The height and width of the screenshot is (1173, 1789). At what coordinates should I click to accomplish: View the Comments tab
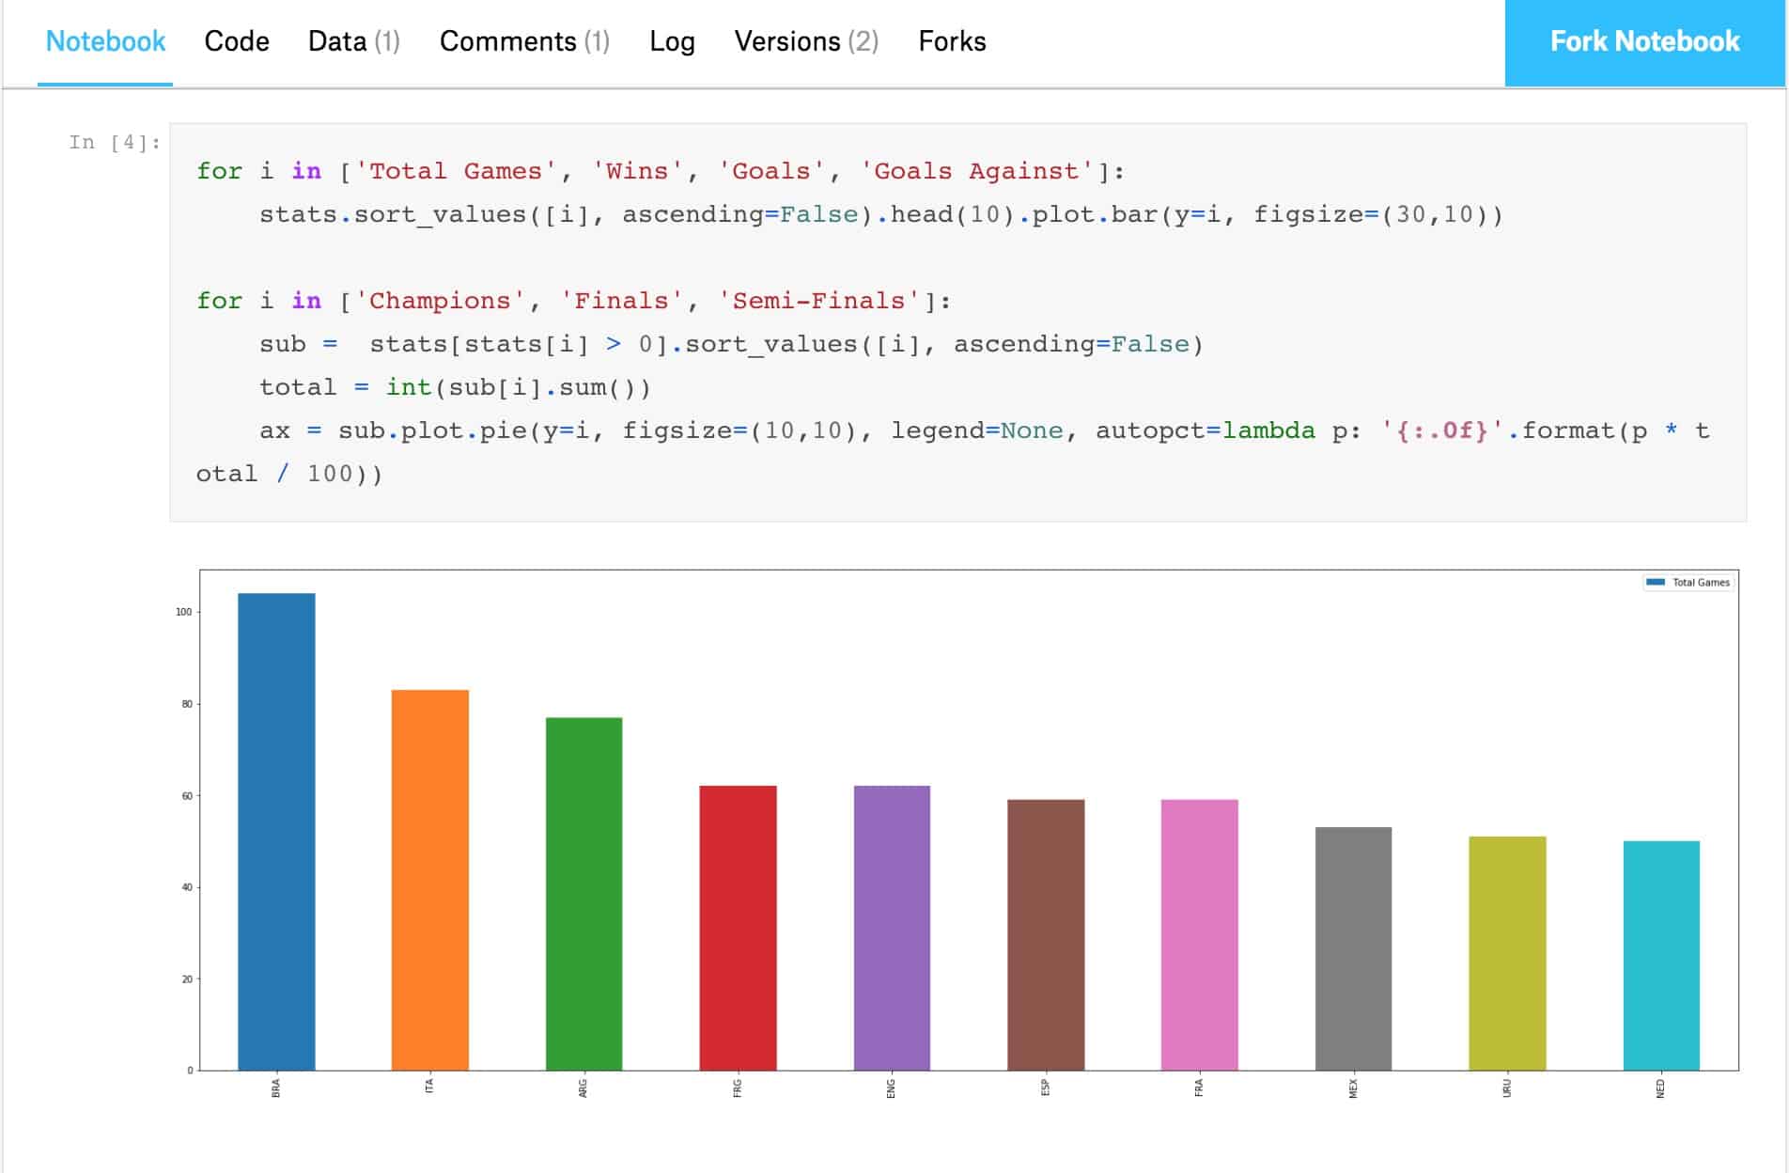pos(523,41)
